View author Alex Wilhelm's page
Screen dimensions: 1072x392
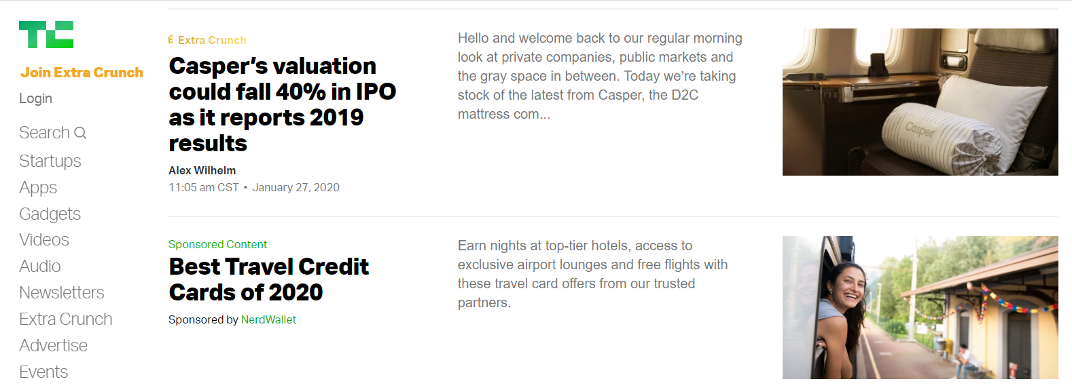click(x=202, y=170)
